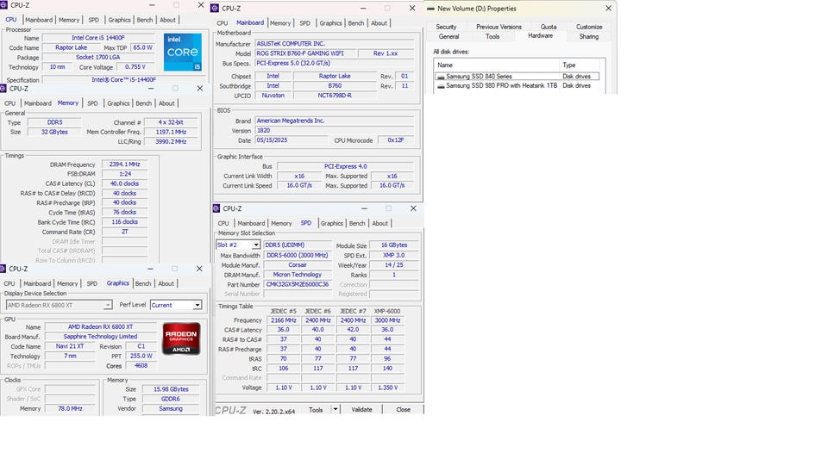Open the Security tab in Properties window
The height and width of the screenshot is (465, 828).
click(446, 27)
